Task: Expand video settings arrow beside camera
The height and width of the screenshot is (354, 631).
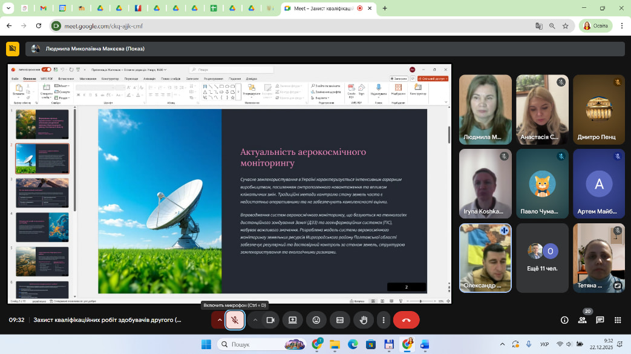Action: pyautogui.click(x=255, y=320)
